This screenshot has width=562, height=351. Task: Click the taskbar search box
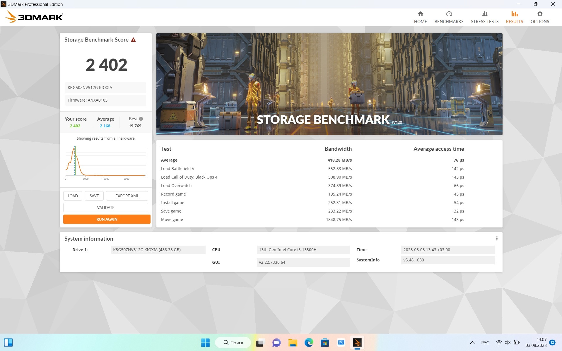coord(233,343)
